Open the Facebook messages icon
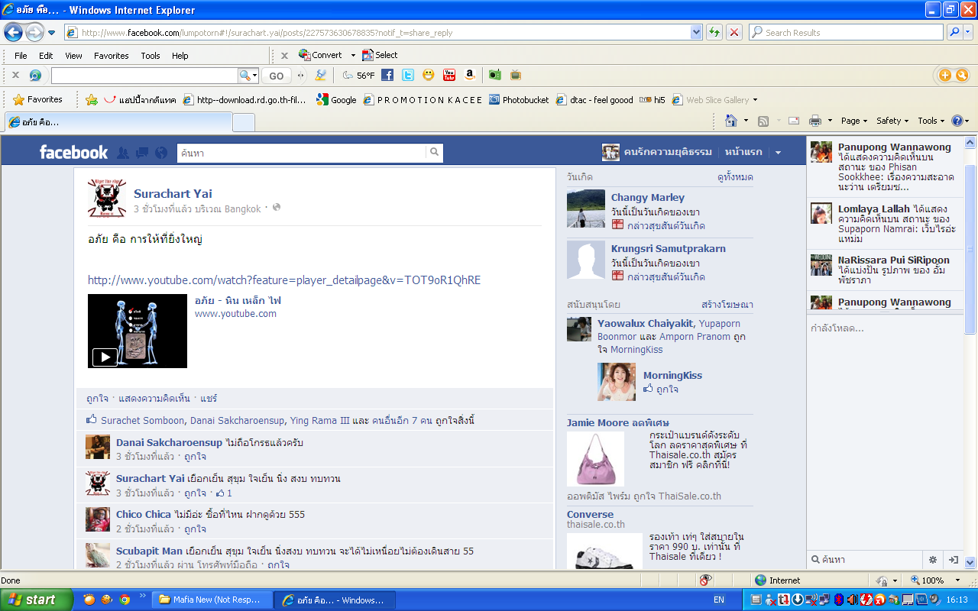Screen dimensions: 978x611 (141, 153)
